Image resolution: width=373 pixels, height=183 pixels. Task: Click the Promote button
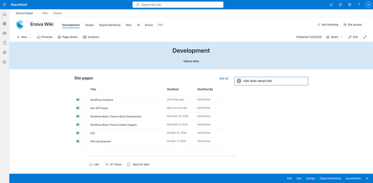click(x=44, y=37)
